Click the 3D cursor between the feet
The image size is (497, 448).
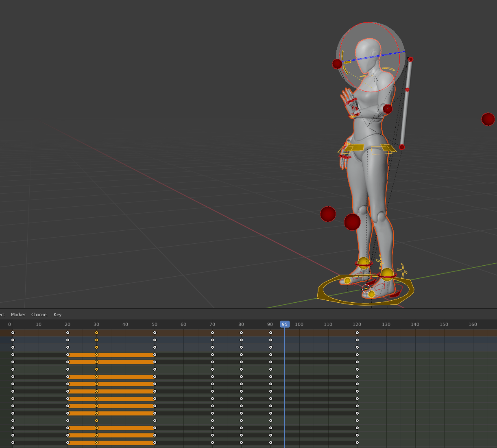pos(366,288)
